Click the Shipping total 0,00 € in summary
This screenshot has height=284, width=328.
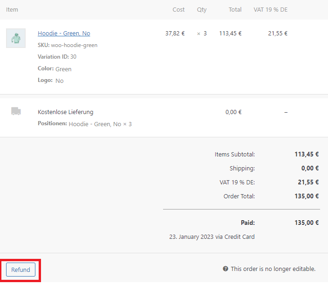(x=310, y=168)
